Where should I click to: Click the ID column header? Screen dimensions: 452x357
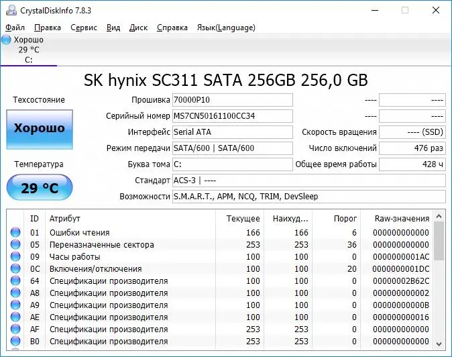[34, 219]
